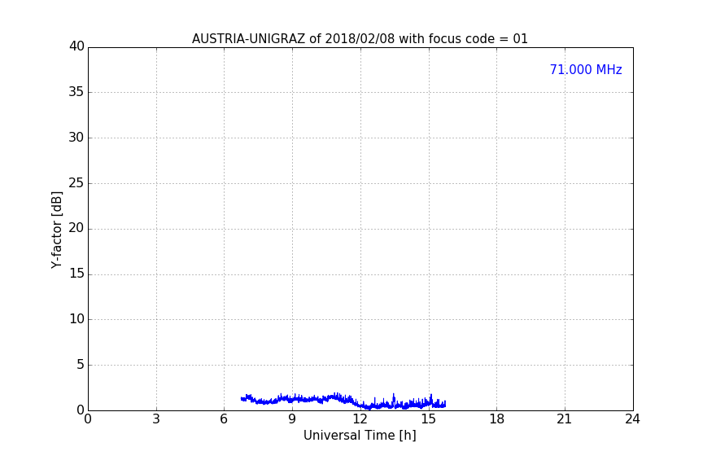Click the 40 tick on the y-axis
Image resolution: width=703 pixels, height=469 pixels.
(x=76, y=46)
